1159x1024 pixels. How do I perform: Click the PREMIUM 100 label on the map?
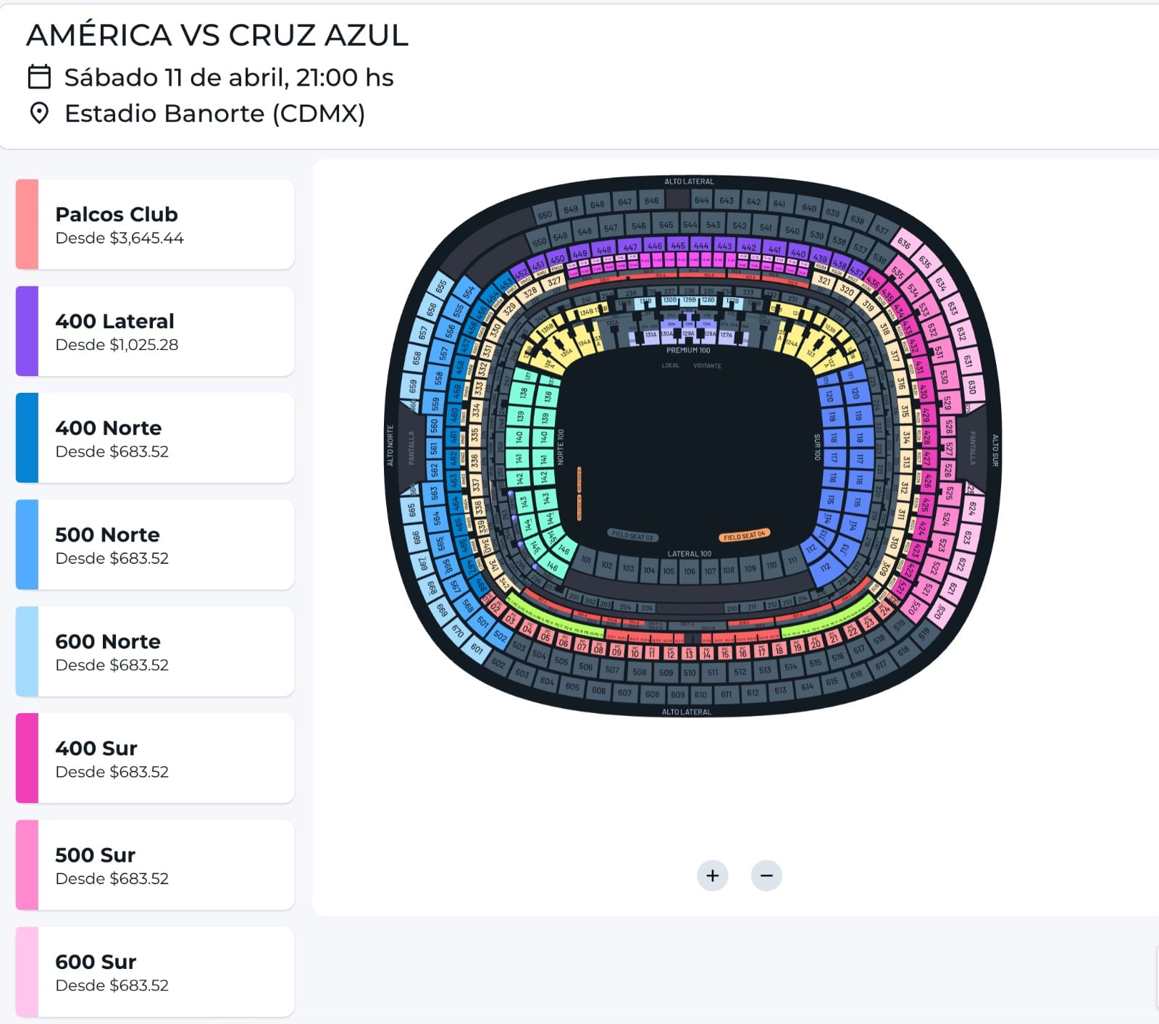click(x=688, y=350)
